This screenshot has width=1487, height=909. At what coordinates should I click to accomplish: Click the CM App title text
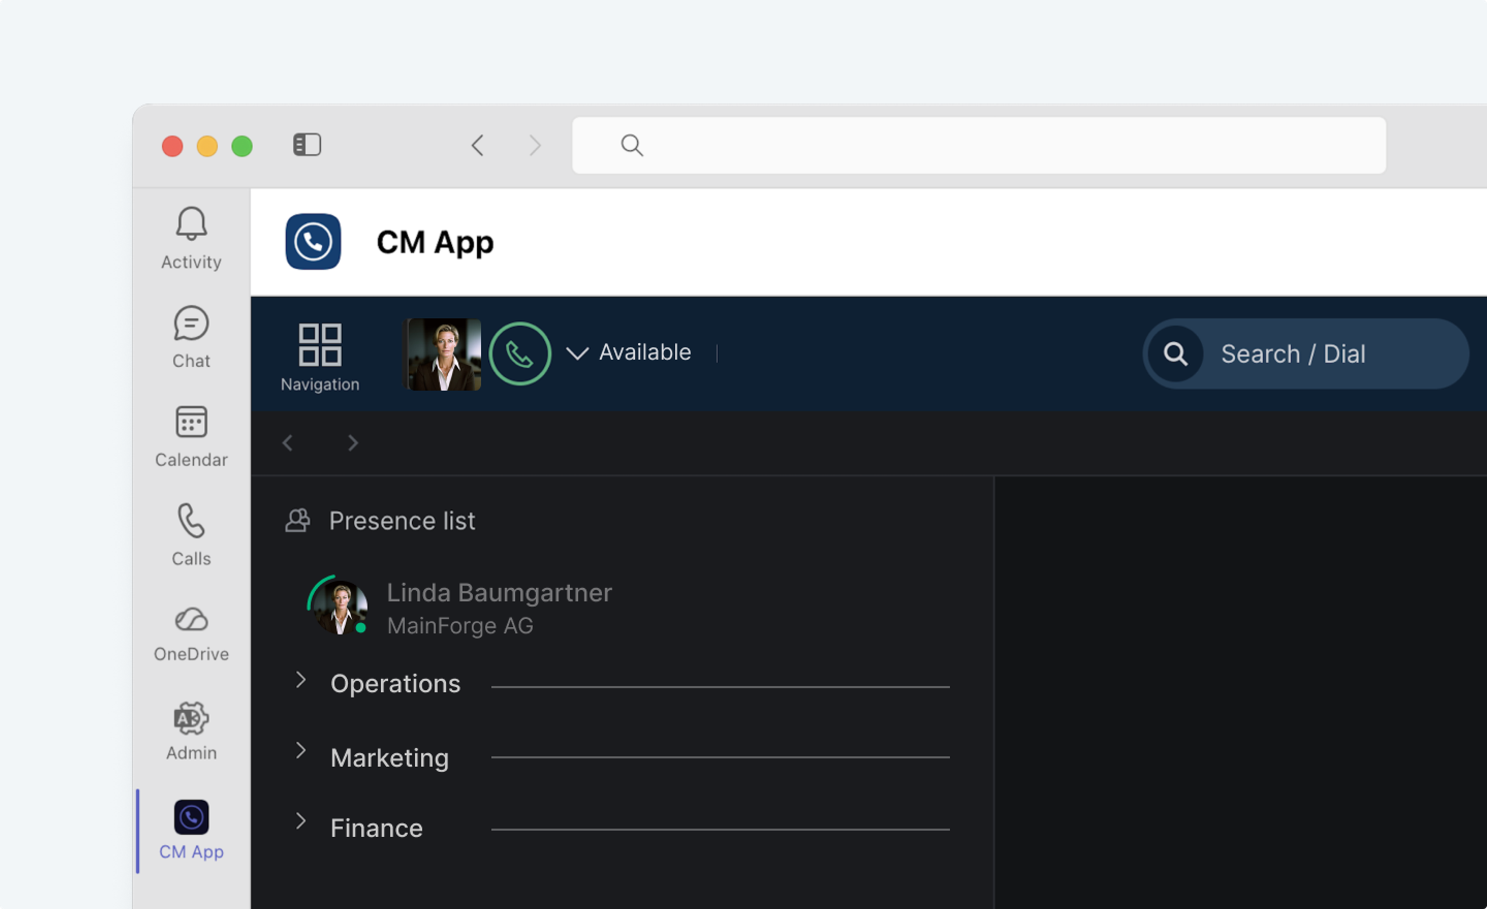tap(435, 242)
